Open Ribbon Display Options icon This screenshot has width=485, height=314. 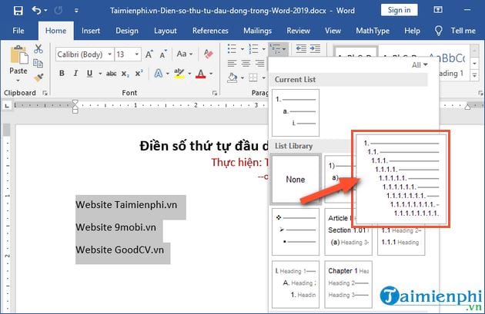pyautogui.click(x=438, y=10)
